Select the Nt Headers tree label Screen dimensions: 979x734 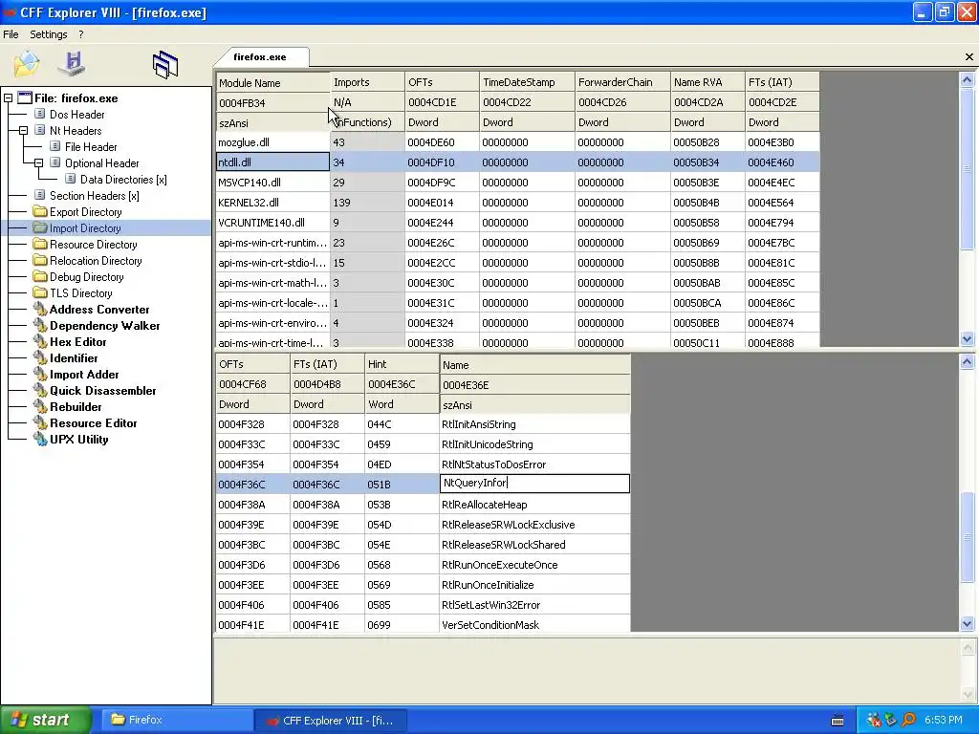point(76,130)
